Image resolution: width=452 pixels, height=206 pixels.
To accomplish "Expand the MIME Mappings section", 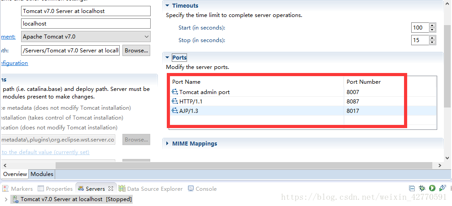I will (167, 144).
